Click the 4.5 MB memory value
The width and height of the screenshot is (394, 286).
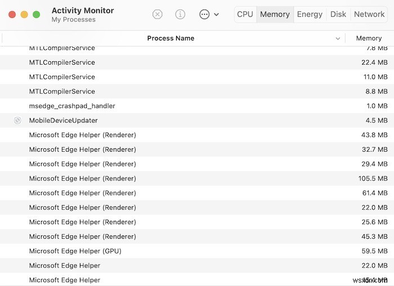(377, 120)
